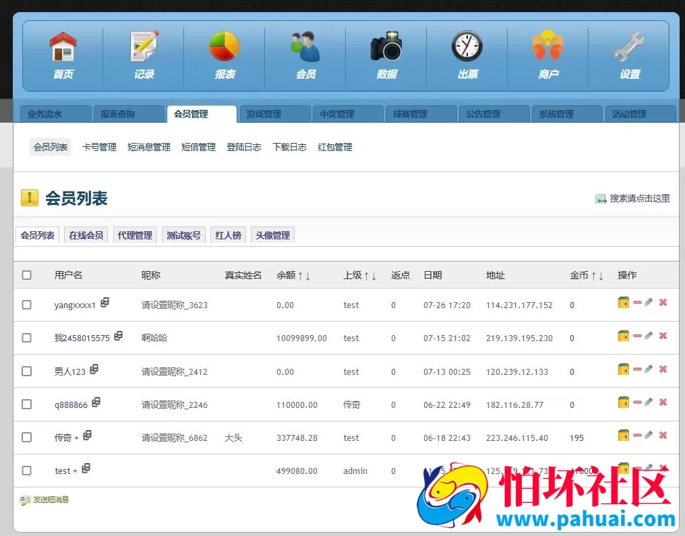Open the wallet icon on the 传奇 row
The width and height of the screenshot is (685, 536).
624,435
